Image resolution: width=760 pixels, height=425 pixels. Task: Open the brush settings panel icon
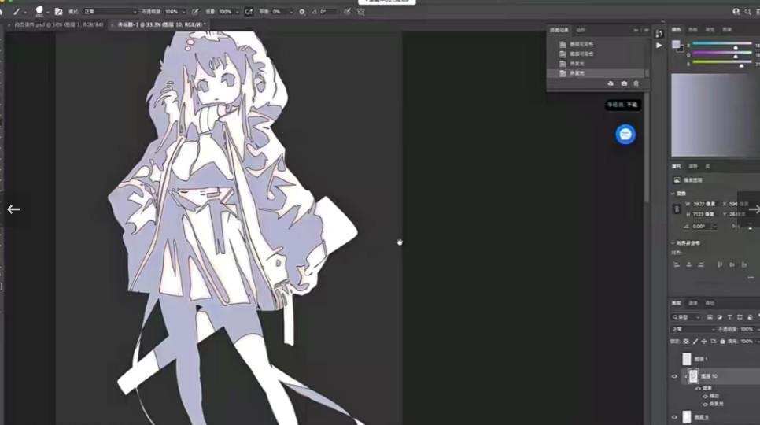pos(58,12)
